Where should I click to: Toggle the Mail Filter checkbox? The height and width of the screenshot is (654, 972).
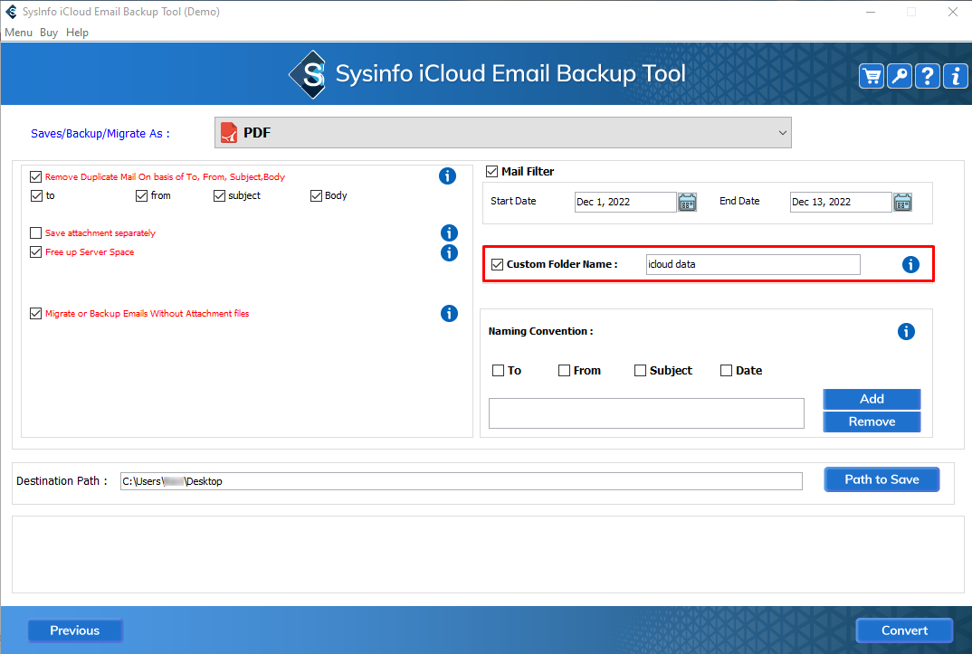coord(492,171)
